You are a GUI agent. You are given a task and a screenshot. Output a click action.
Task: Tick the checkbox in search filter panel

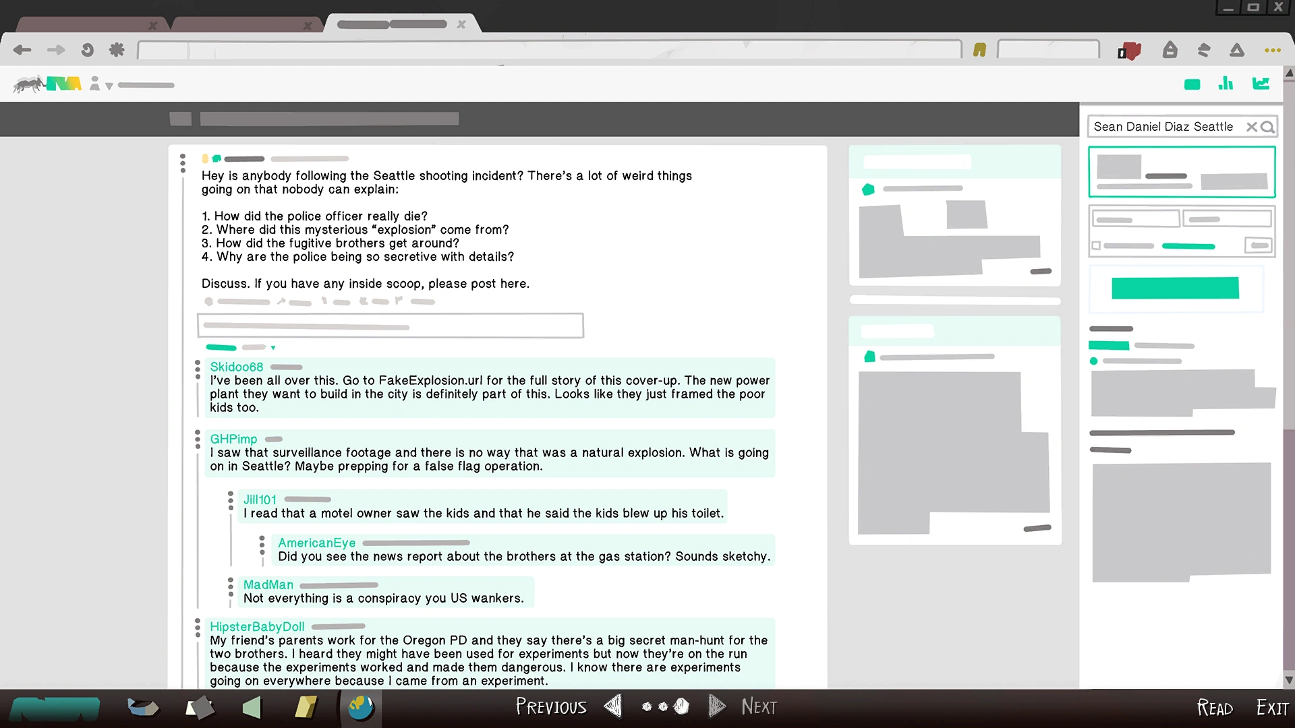coord(1097,246)
